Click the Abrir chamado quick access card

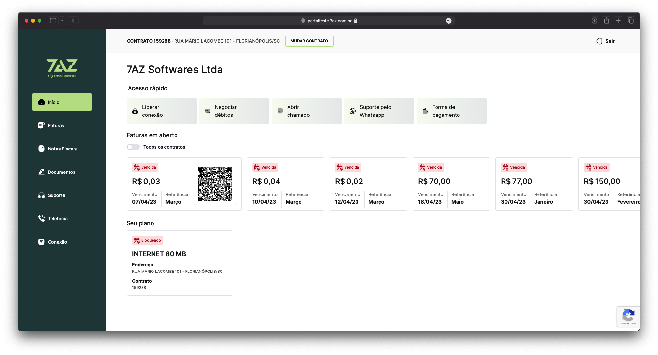point(307,111)
